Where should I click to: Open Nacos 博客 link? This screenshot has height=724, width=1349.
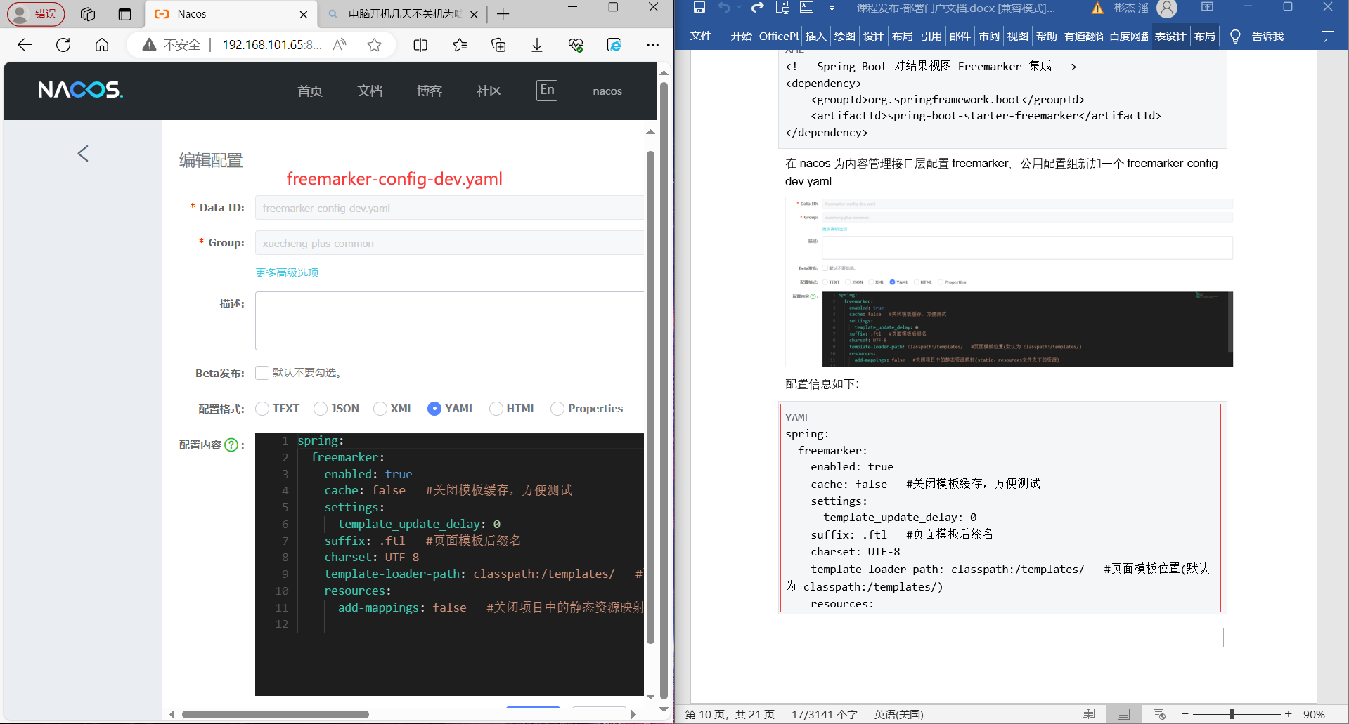(430, 91)
